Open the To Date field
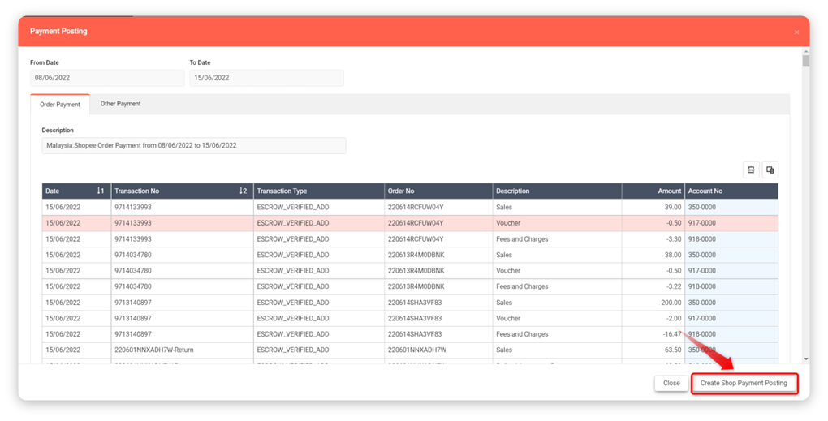Viewport: 828px width, 421px height. coord(266,78)
